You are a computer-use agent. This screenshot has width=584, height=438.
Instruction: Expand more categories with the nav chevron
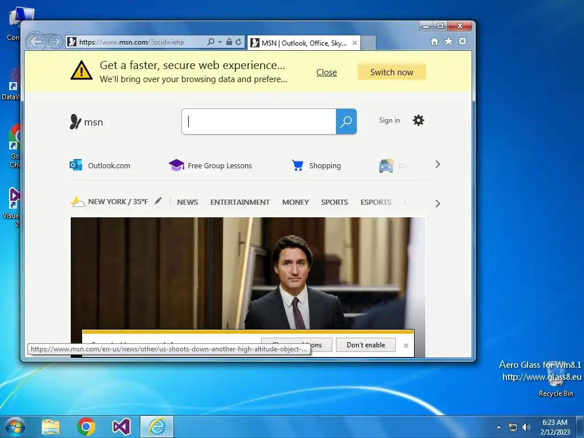tap(437, 204)
